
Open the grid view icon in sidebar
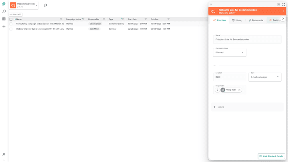click(x=4, y=19)
